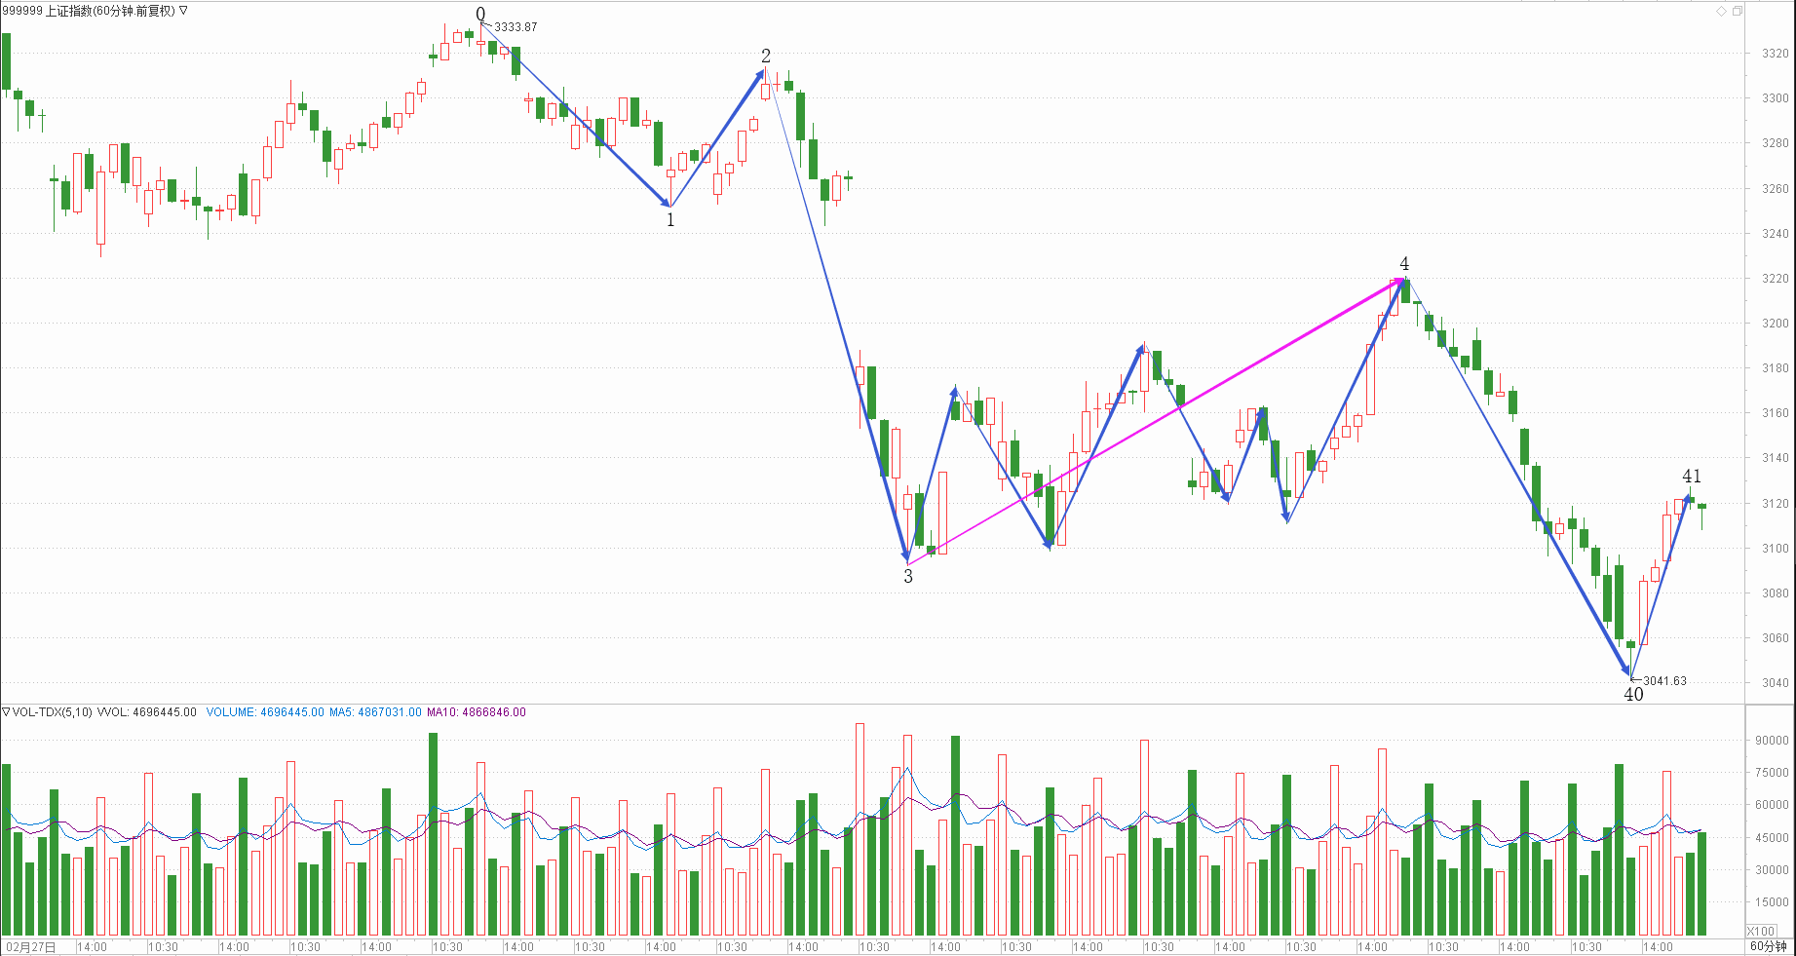Select wave label 3 at the low
The height and width of the screenshot is (956, 1796).
pyautogui.click(x=908, y=576)
